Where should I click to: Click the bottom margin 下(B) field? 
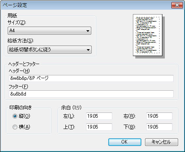coord(159,127)
